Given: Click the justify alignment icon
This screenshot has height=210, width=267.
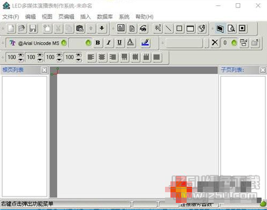Looking at the screenshot, I should click(156, 57).
